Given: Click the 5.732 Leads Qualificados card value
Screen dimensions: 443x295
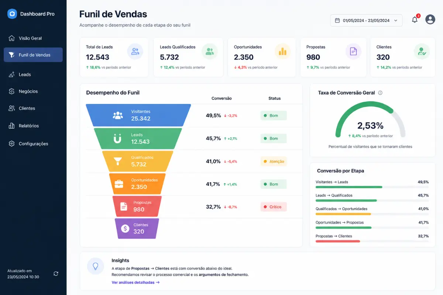Looking at the screenshot, I should [x=169, y=57].
